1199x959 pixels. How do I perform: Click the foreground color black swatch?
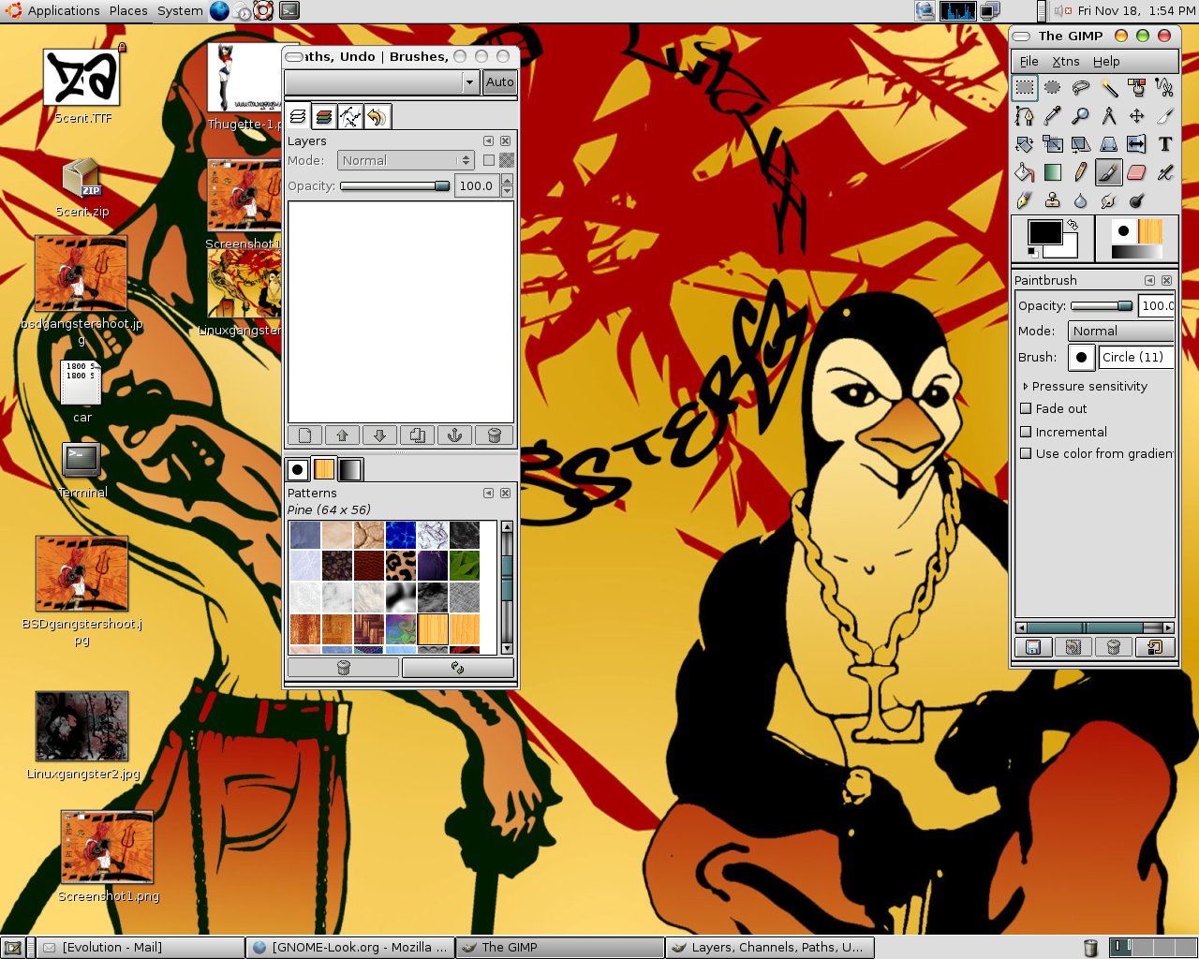(x=1044, y=231)
